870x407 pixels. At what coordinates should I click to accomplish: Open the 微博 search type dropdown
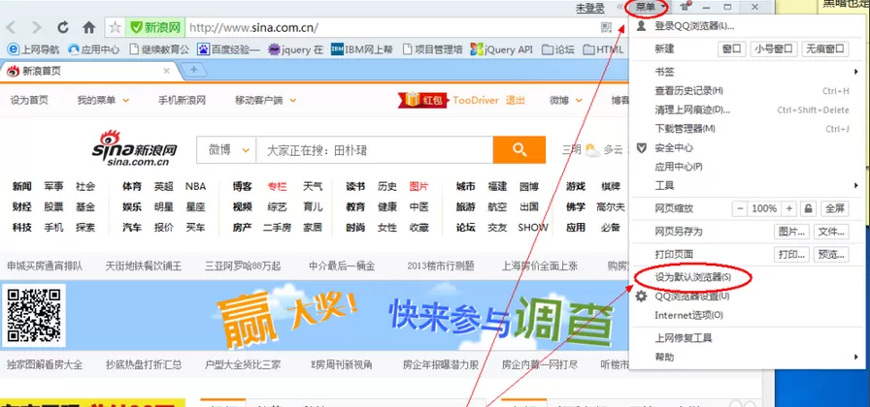coord(226,149)
